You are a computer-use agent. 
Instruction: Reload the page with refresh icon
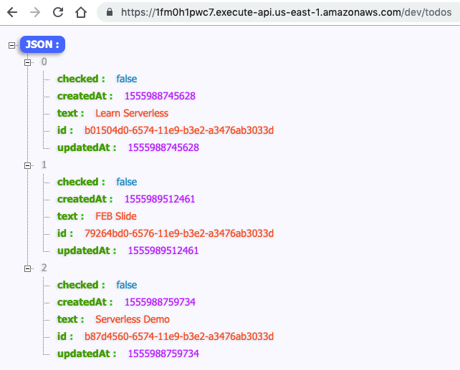click(x=58, y=12)
